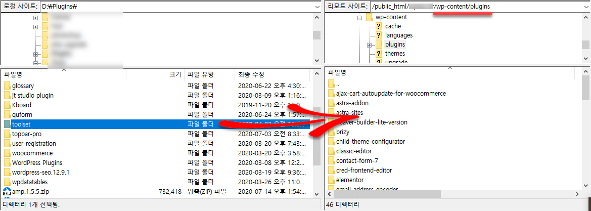
Task: Click the topbar-pro folder icon
Action: [x=7, y=134]
